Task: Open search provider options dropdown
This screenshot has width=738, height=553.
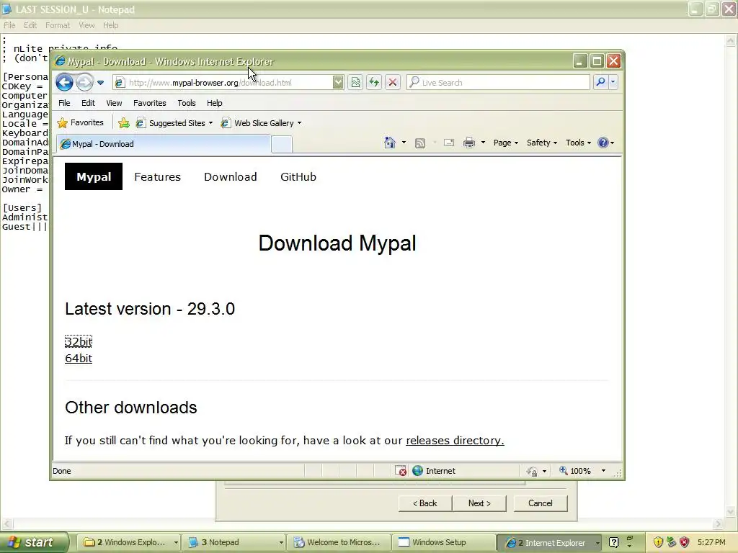Action: point(613,82)
